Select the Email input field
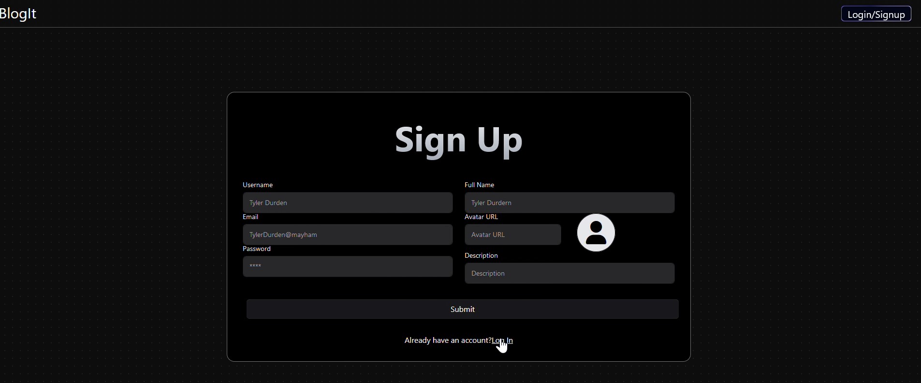921x383 pixels. pyautogui.click(x=348, y=235)
